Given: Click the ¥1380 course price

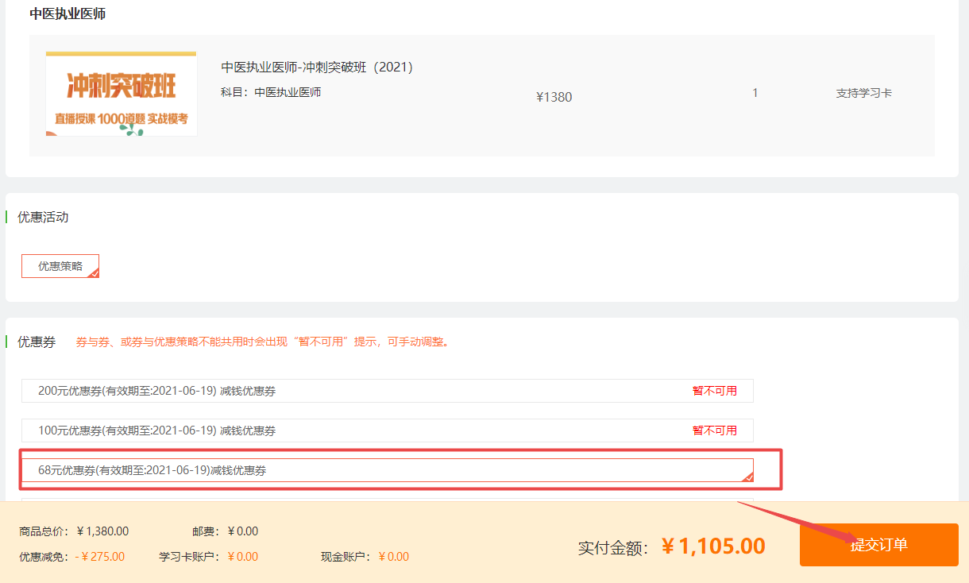Looking at the screenshot, I should (x=554, y=97).
